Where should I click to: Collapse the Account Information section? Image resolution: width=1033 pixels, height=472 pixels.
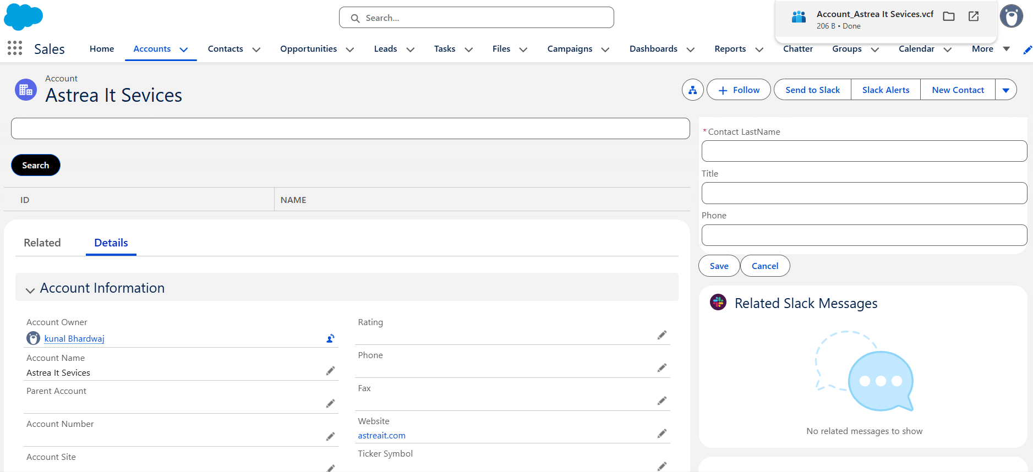click(x=30, y=289)
